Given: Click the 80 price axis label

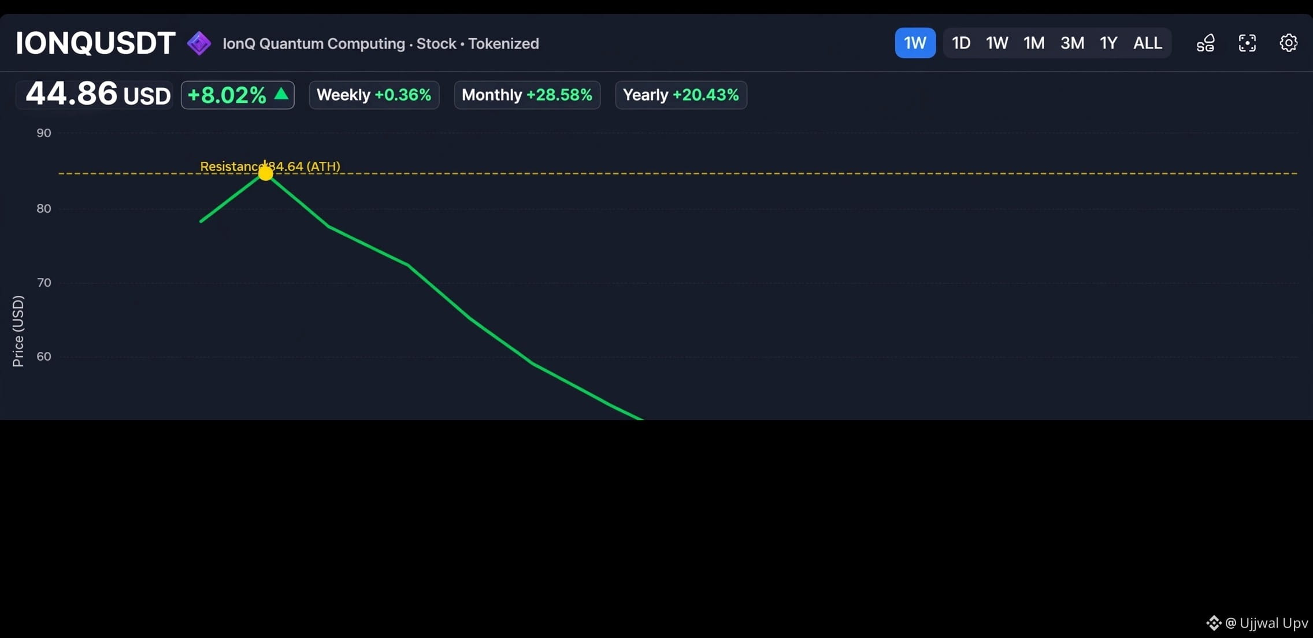Looking at the screenshot, I should pyautogui.click(x=44, y=209).
